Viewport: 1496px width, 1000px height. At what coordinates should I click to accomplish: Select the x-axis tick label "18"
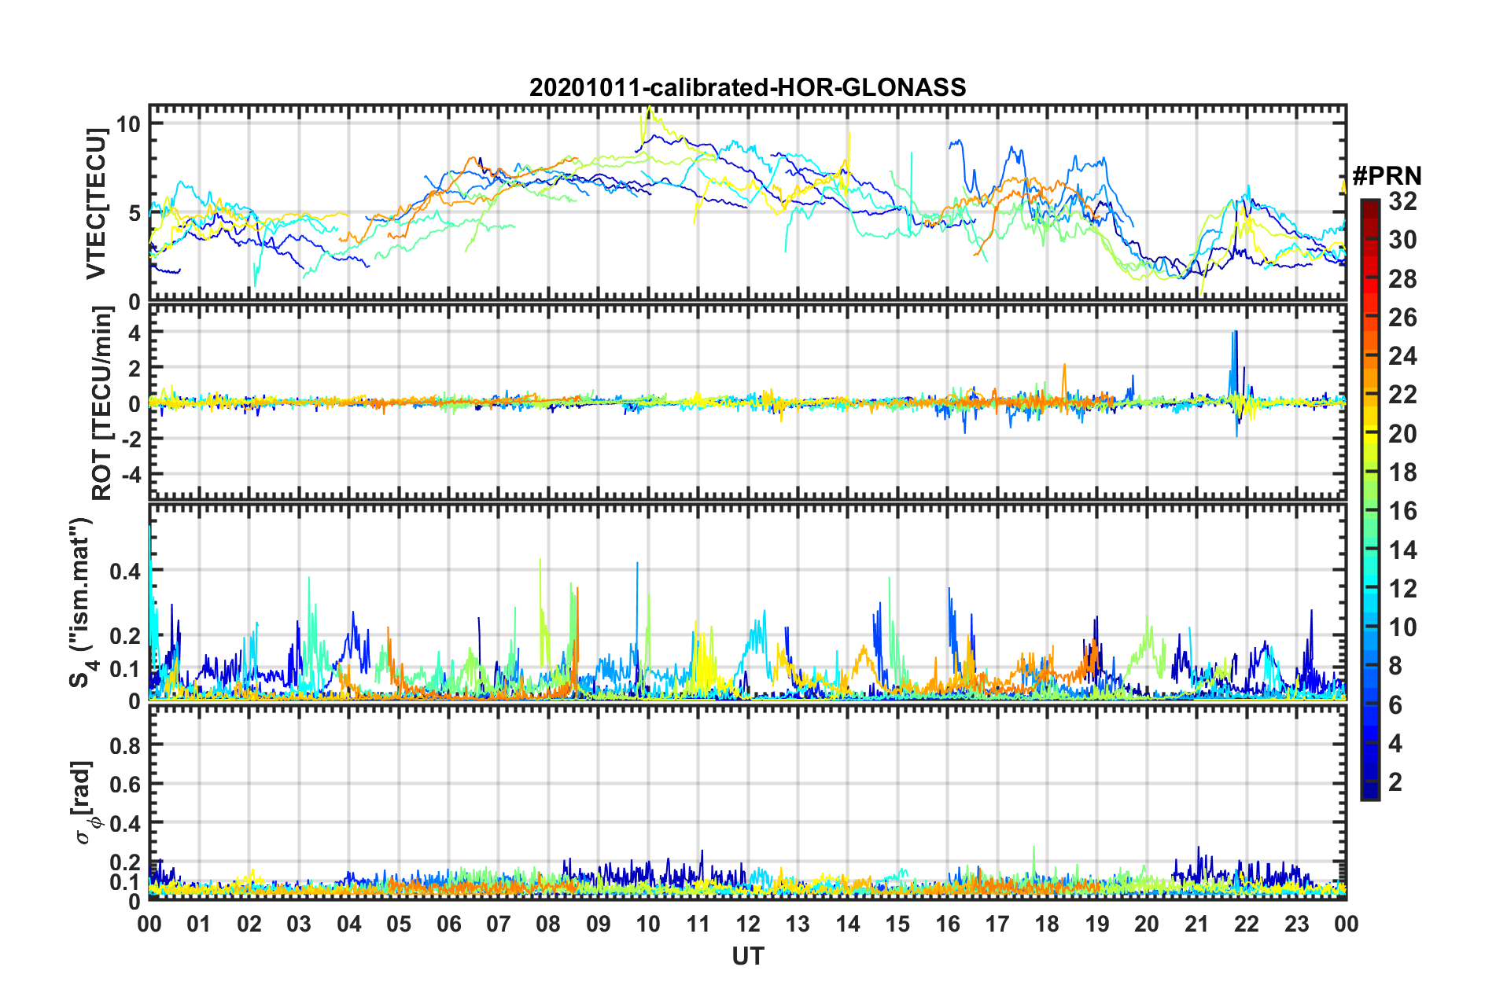tap(1047, 924)
